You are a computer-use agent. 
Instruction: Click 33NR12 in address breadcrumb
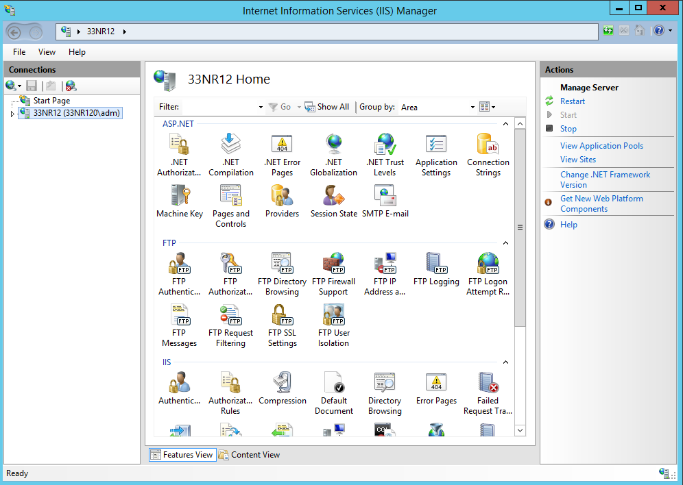tap(101, 32)
